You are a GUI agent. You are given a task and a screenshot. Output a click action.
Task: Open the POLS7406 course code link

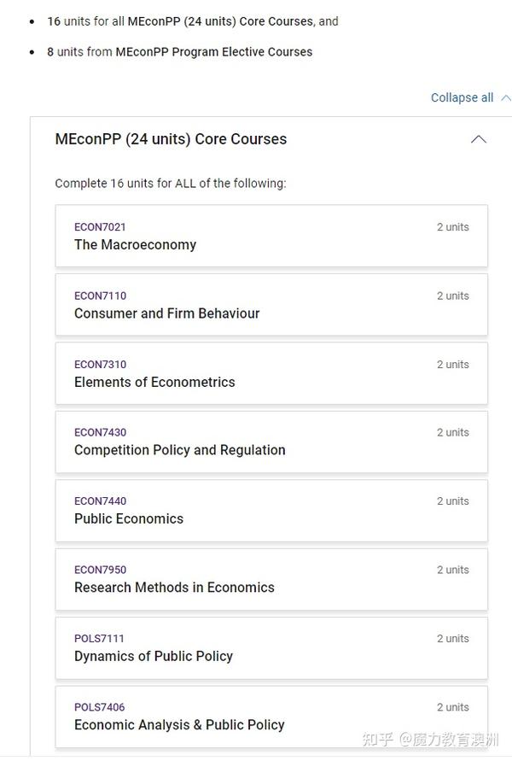(99, 707)
